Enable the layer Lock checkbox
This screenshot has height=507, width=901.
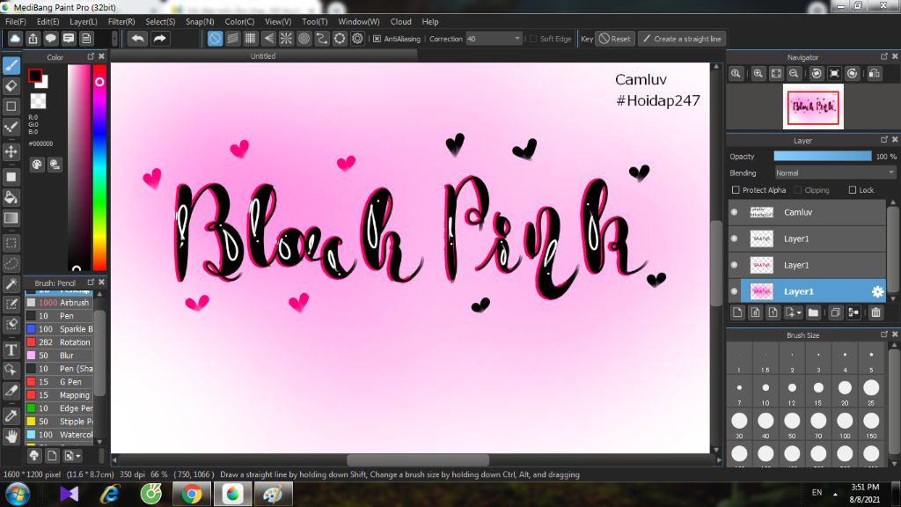(x=853, y=190)
